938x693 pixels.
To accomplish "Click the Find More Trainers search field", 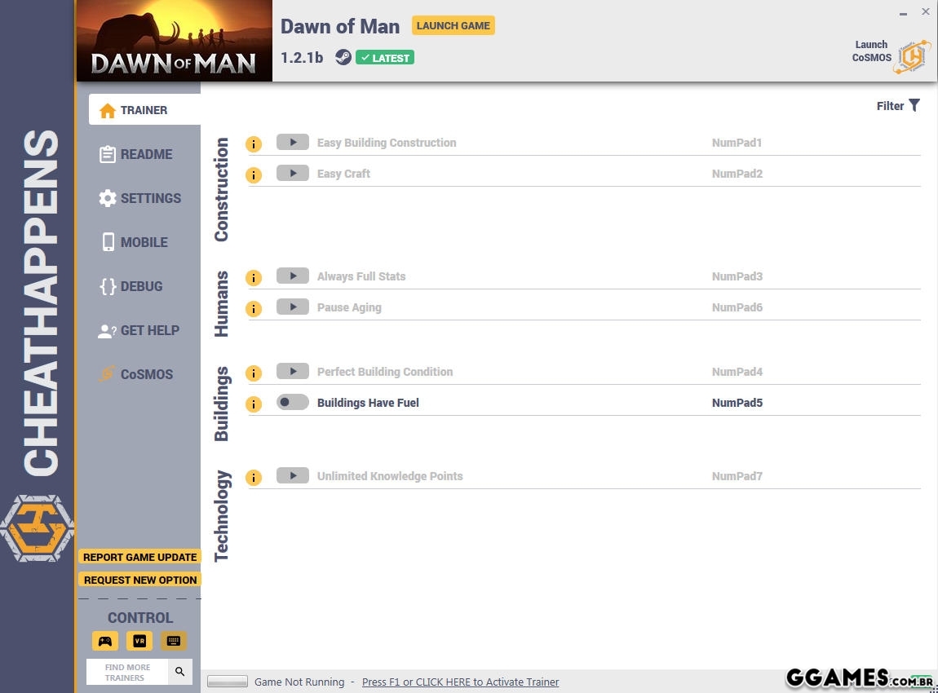I will coord(127,672).
